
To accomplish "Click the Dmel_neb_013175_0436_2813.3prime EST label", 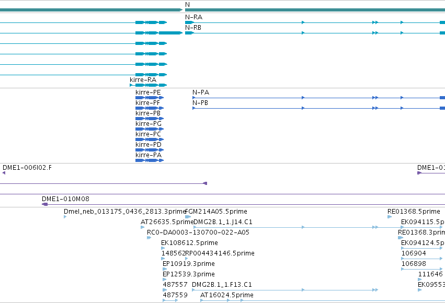I will point(124,212).
